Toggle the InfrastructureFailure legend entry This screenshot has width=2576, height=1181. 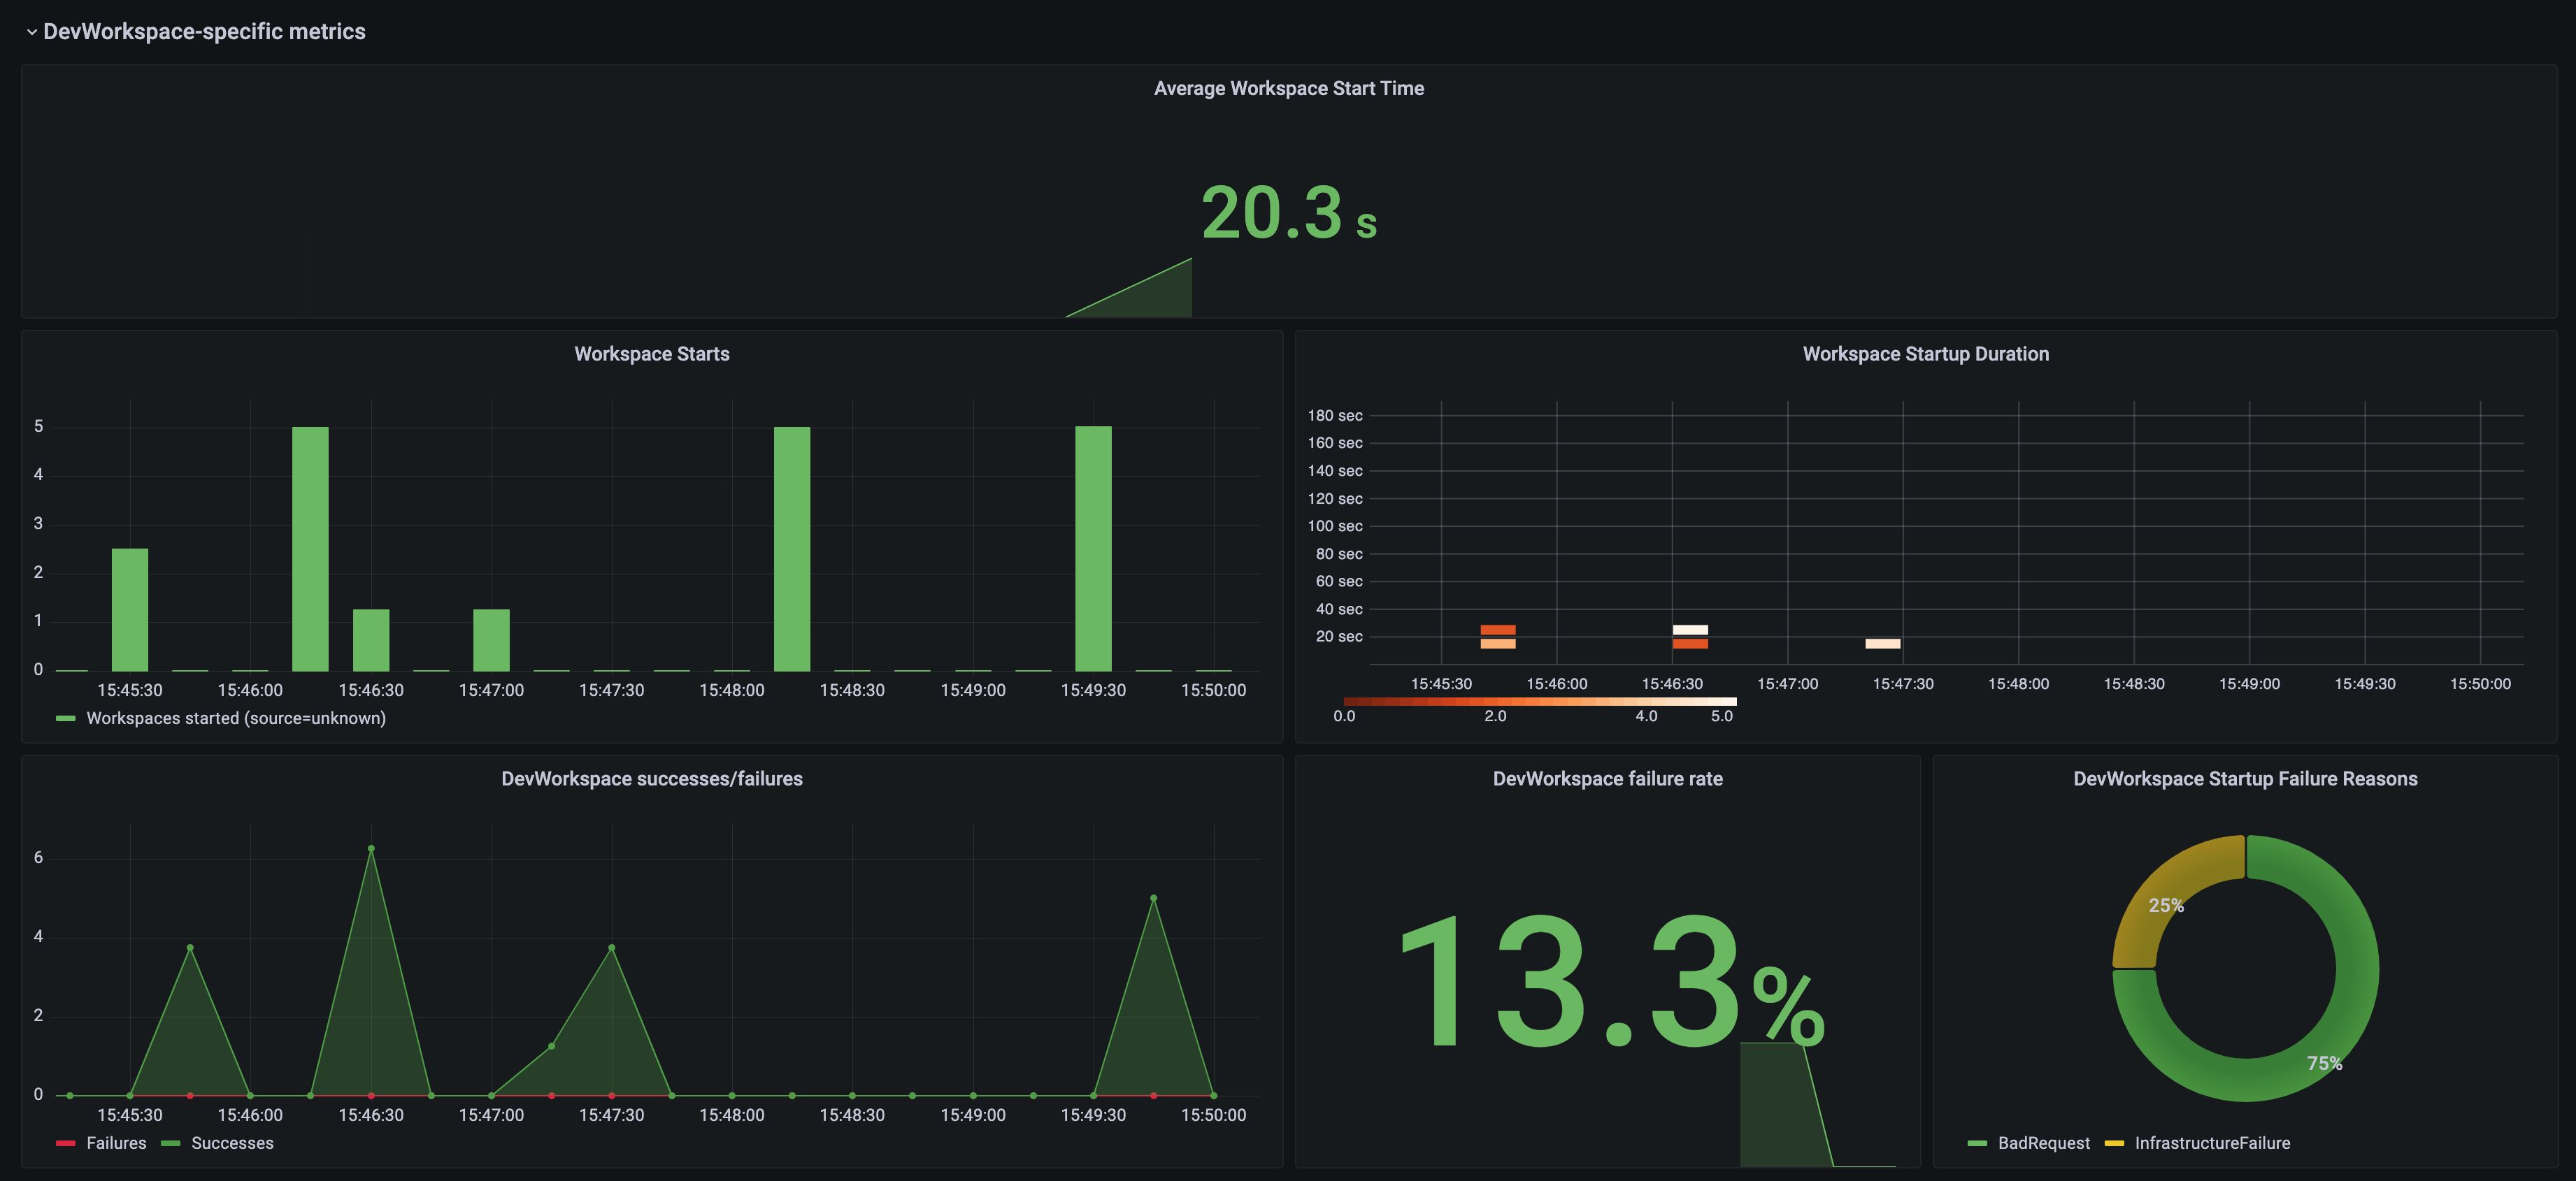tap(2212, 1143)
